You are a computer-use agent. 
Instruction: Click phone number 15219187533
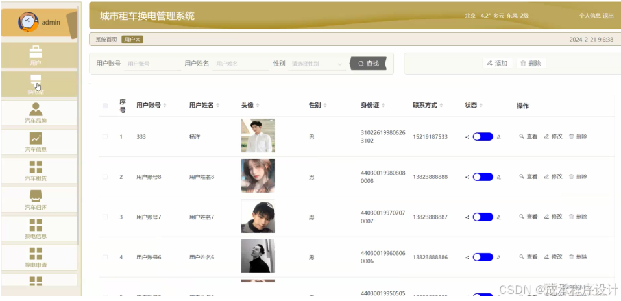click(430, 137)
